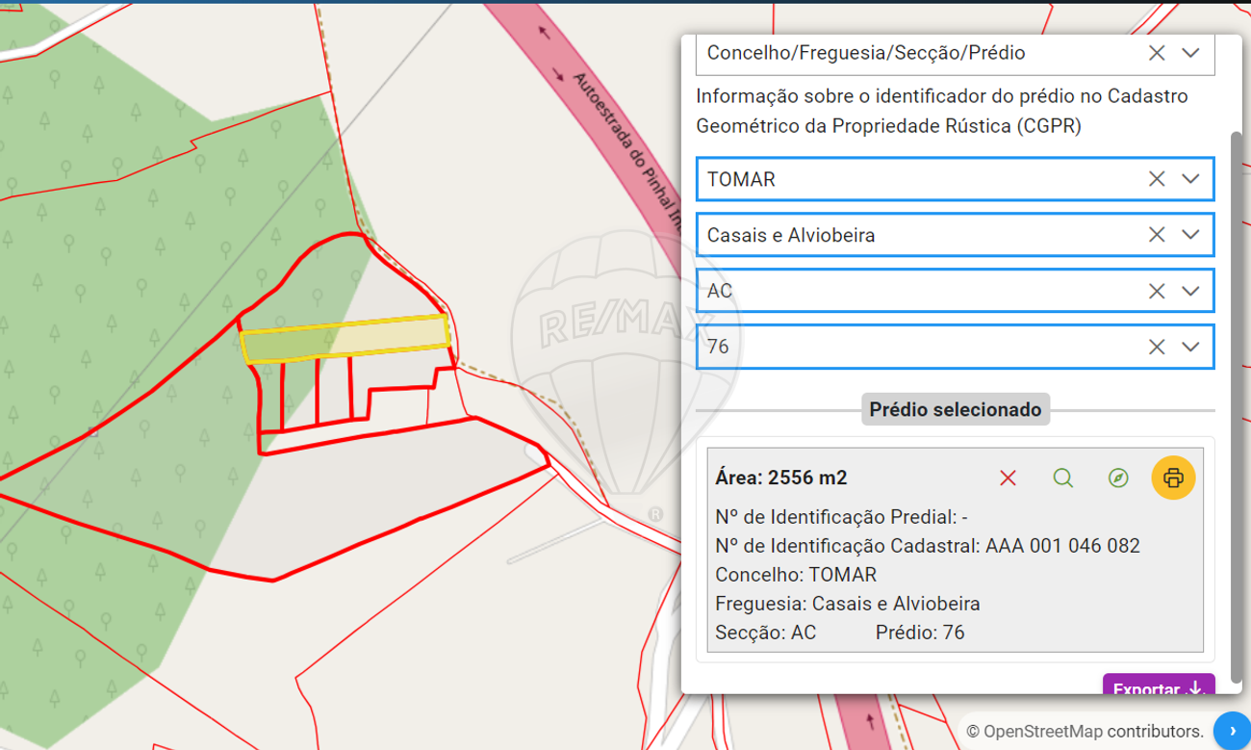Clear the Concelho/Freguesia/Secção/Prédio search type
This screenshot has width=1251, height=750.
[1157, 53]
